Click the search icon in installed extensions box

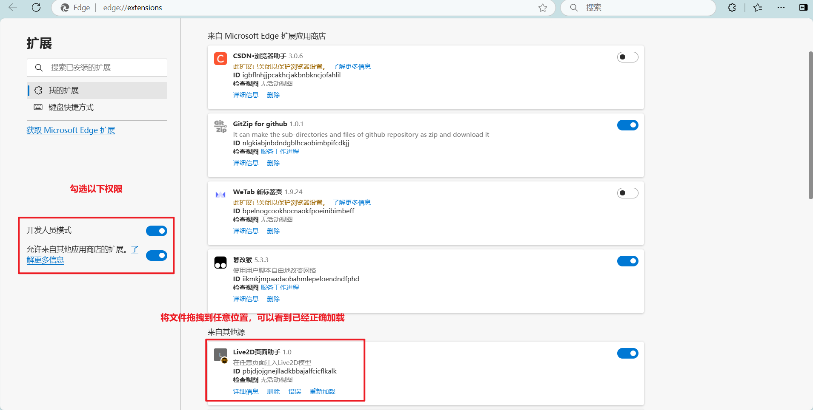coord(39,68)
